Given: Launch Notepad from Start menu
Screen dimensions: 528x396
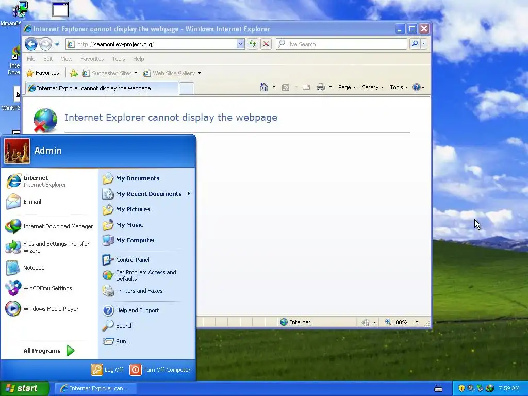Looking at the screenshot, I should click(49, 268).
